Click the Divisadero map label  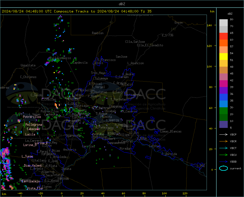tap(132, 95)
